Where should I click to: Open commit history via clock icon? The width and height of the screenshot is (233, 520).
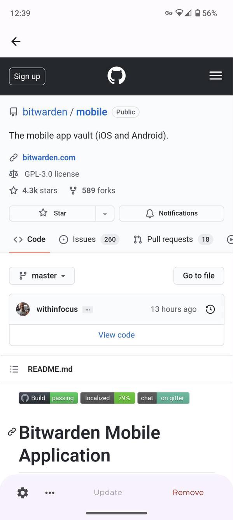click(x=210, y=309)
